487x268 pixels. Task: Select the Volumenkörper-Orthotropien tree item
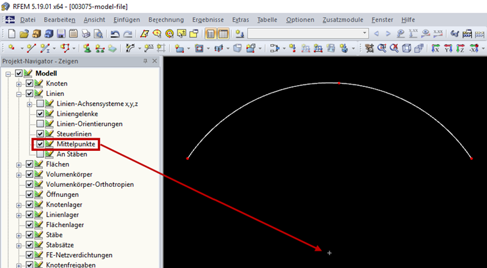coord(90,185)
